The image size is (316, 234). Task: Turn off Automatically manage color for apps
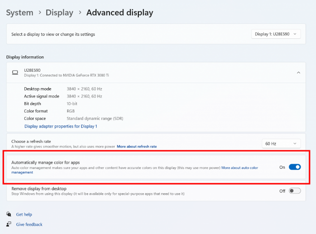(x=295, y=167)
